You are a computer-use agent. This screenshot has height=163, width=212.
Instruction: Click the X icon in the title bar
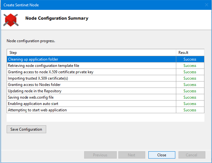coord(206,5)
